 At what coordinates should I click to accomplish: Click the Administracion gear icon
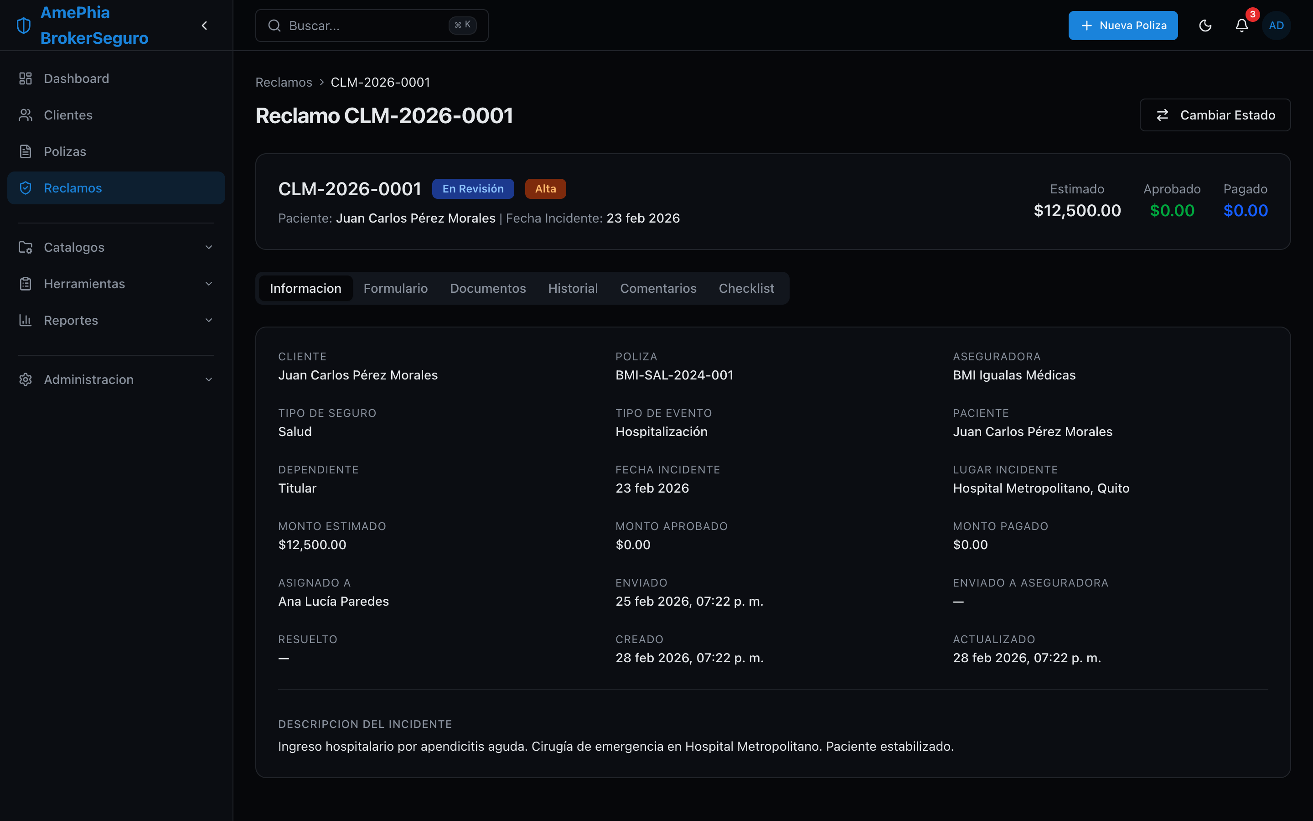click(x=26, y=379)
